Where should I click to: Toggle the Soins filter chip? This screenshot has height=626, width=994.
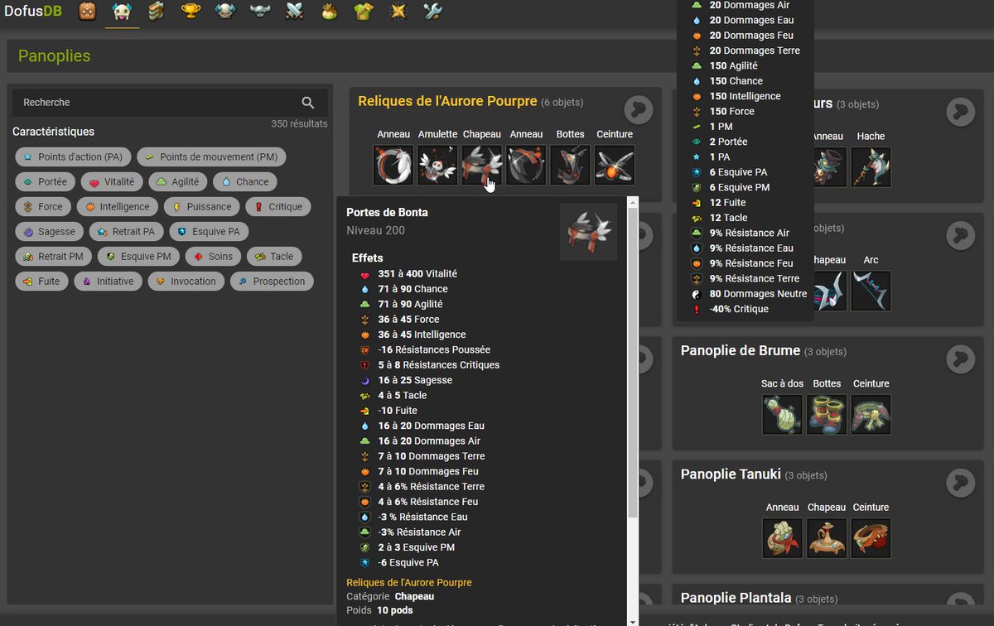213,257
